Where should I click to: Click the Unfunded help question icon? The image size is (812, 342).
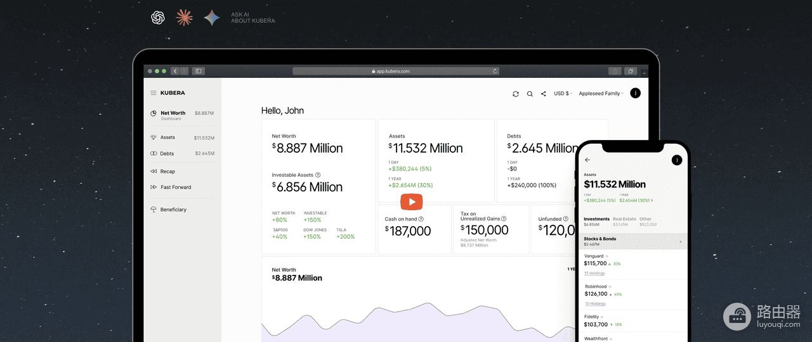click(x=566, y=219)
